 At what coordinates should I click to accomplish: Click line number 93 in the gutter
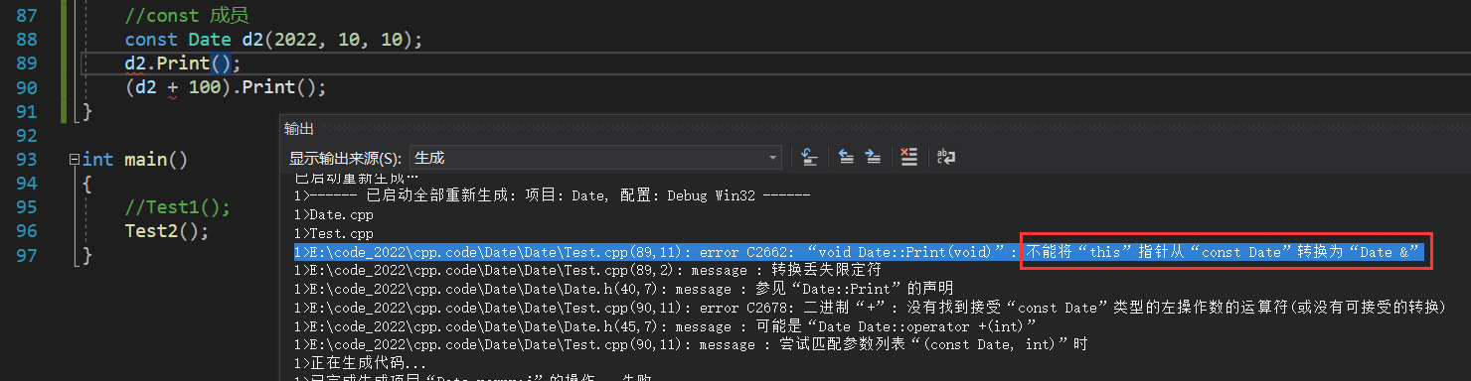tap(28, 160)
